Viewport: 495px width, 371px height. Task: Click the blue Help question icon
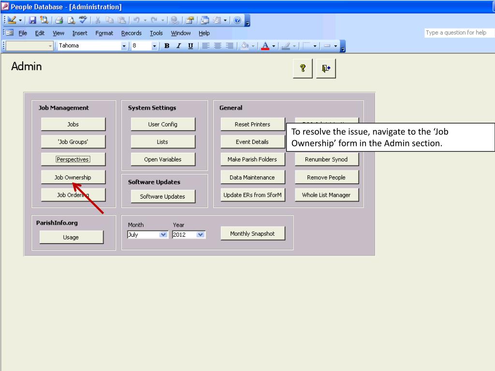237,20
